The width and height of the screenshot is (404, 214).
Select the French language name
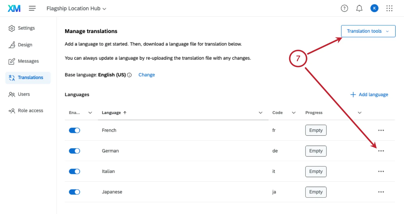[109, 130]
